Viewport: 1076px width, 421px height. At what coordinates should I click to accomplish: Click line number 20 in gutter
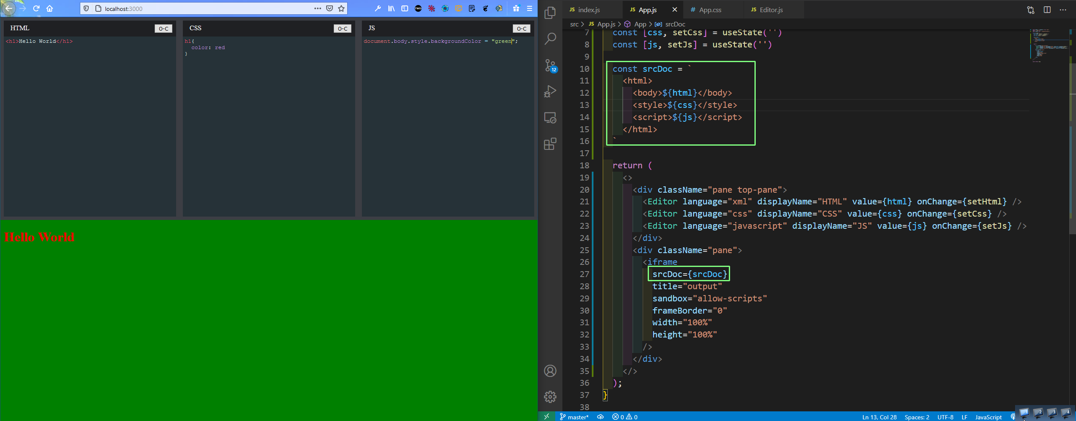[584, 190]
